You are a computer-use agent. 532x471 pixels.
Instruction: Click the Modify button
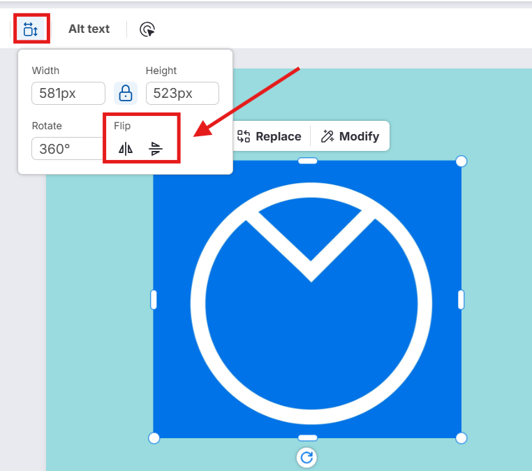click(350, 136)
